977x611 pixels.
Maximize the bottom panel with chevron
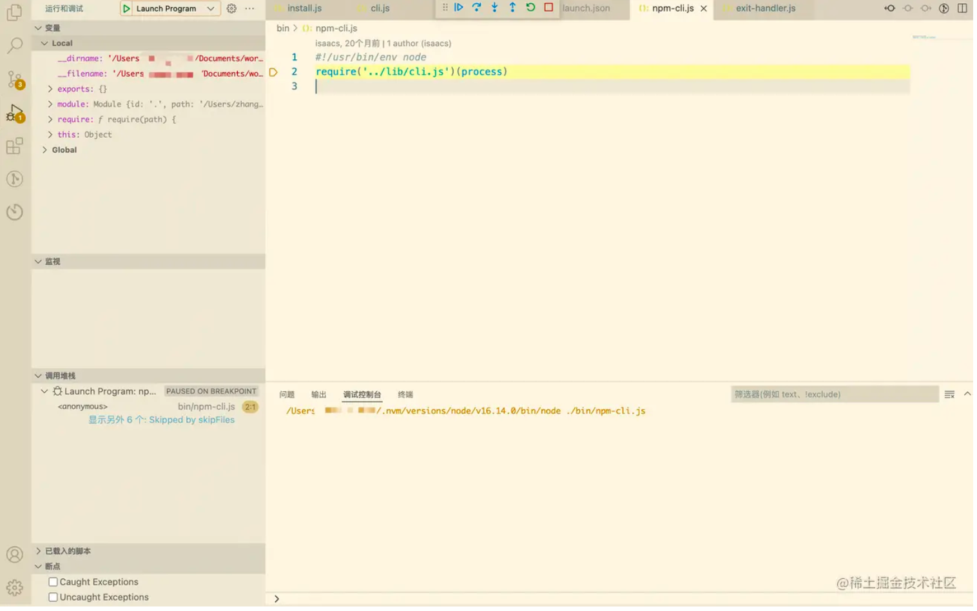coord(967,394)
